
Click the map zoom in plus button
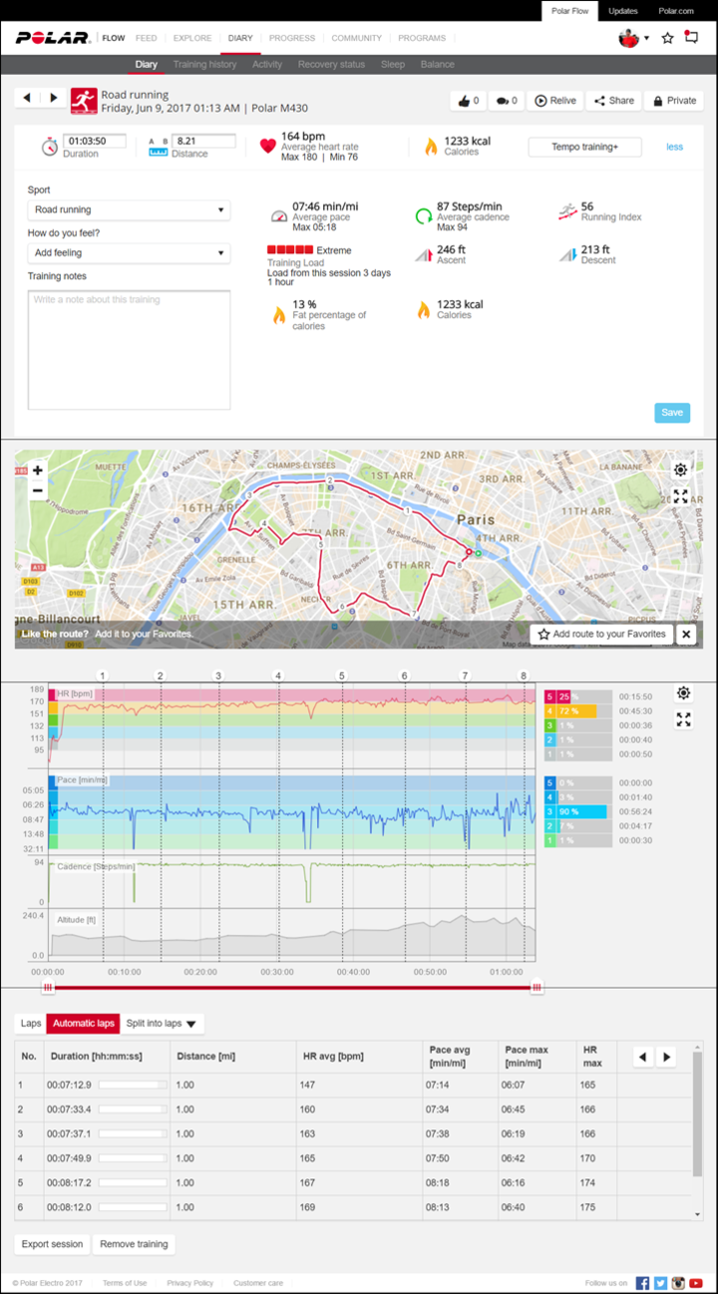(38, 470)
